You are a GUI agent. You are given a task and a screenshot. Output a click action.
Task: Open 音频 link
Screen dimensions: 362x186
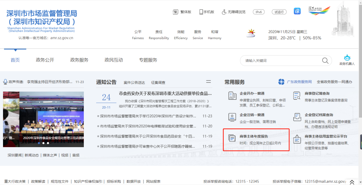[76, 155]
